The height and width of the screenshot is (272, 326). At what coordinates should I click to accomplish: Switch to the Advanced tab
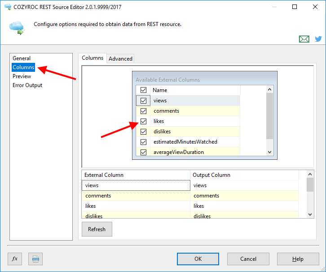[x=120, y=59]
